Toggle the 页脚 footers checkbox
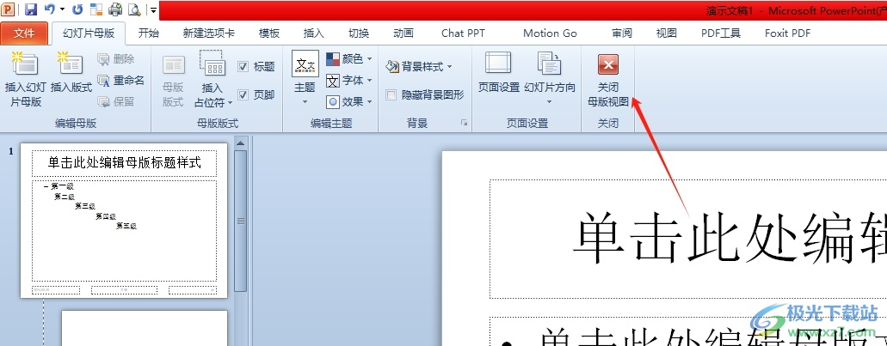 (x=243, y=94)
